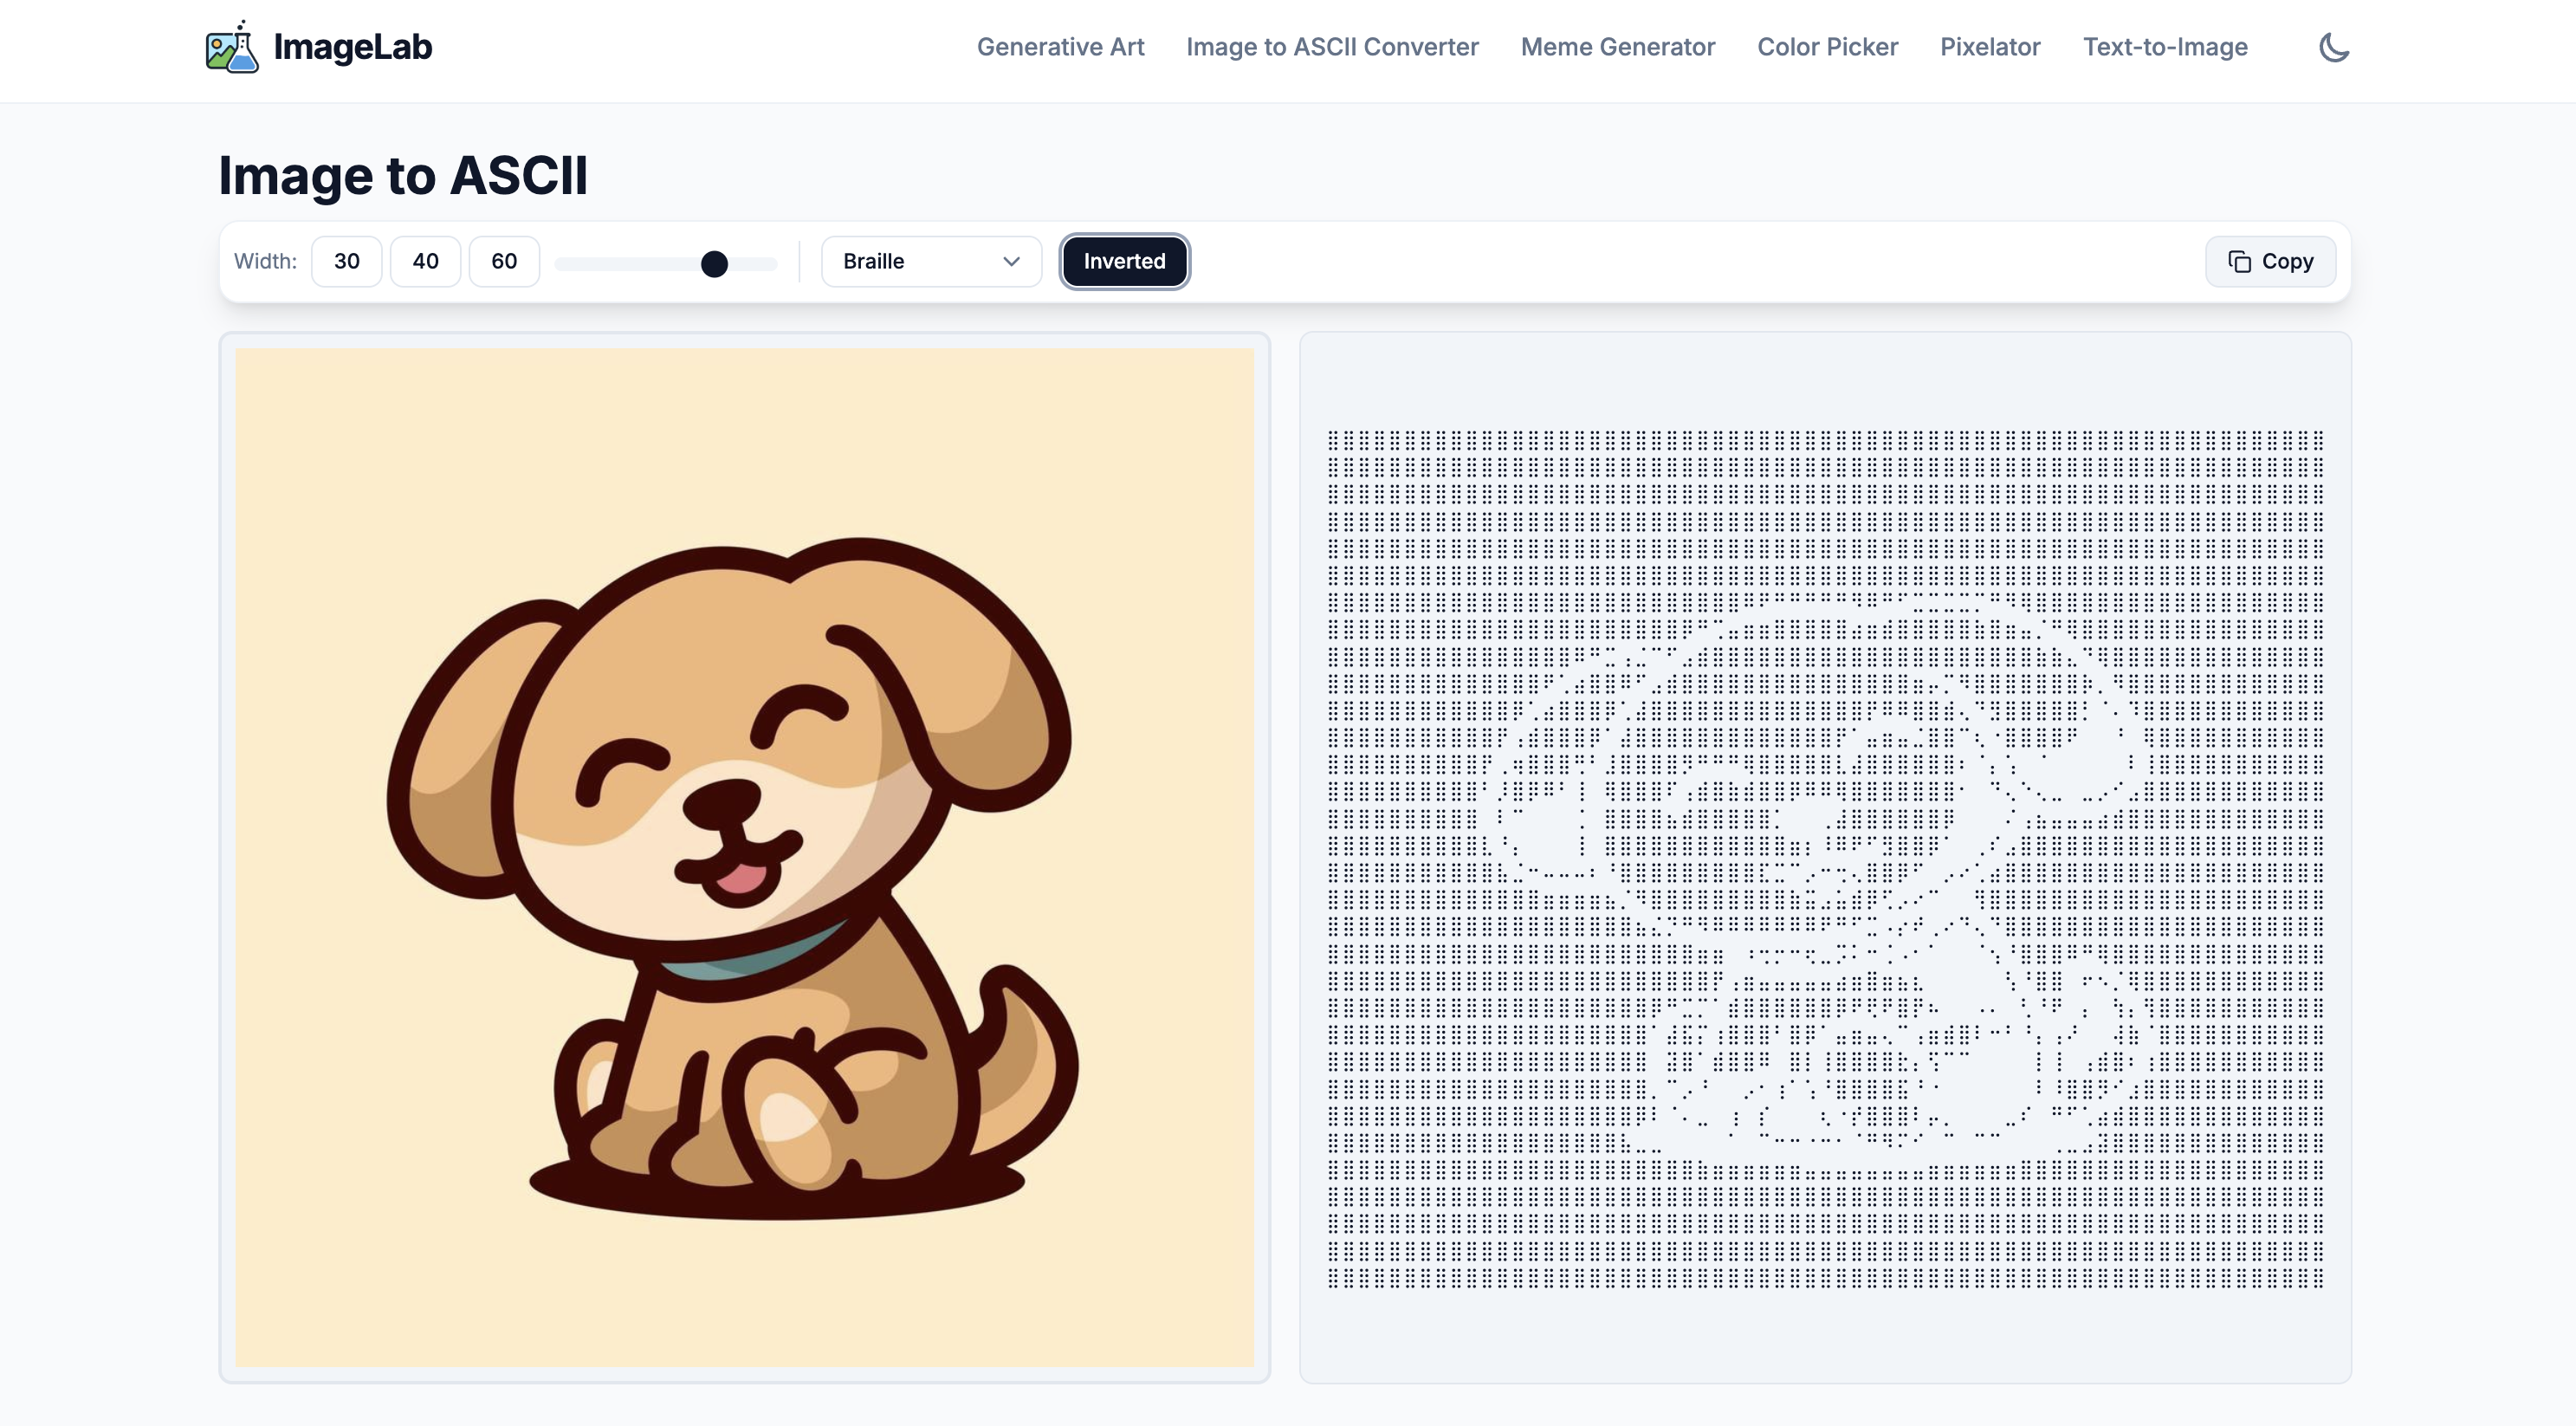Navigate to the Color Picker tool
The height and width of the screenshot is (1426, 2576).
point(1827,47)
